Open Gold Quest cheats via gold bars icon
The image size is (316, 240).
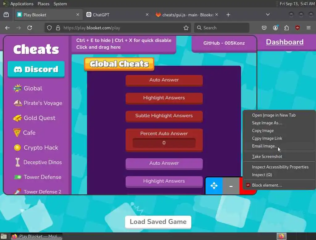pyautogui.click(x=17, y=118)
